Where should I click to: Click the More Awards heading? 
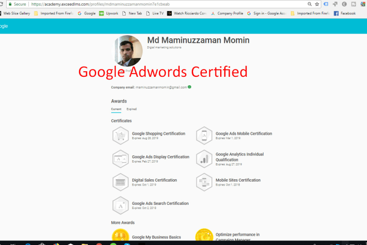[x=123, y=223]
